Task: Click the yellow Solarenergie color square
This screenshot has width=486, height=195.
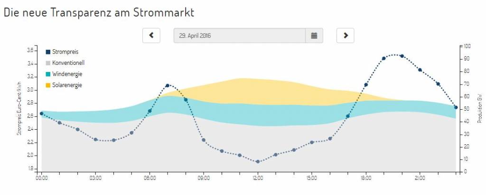Action: click(x=48, y=85)
